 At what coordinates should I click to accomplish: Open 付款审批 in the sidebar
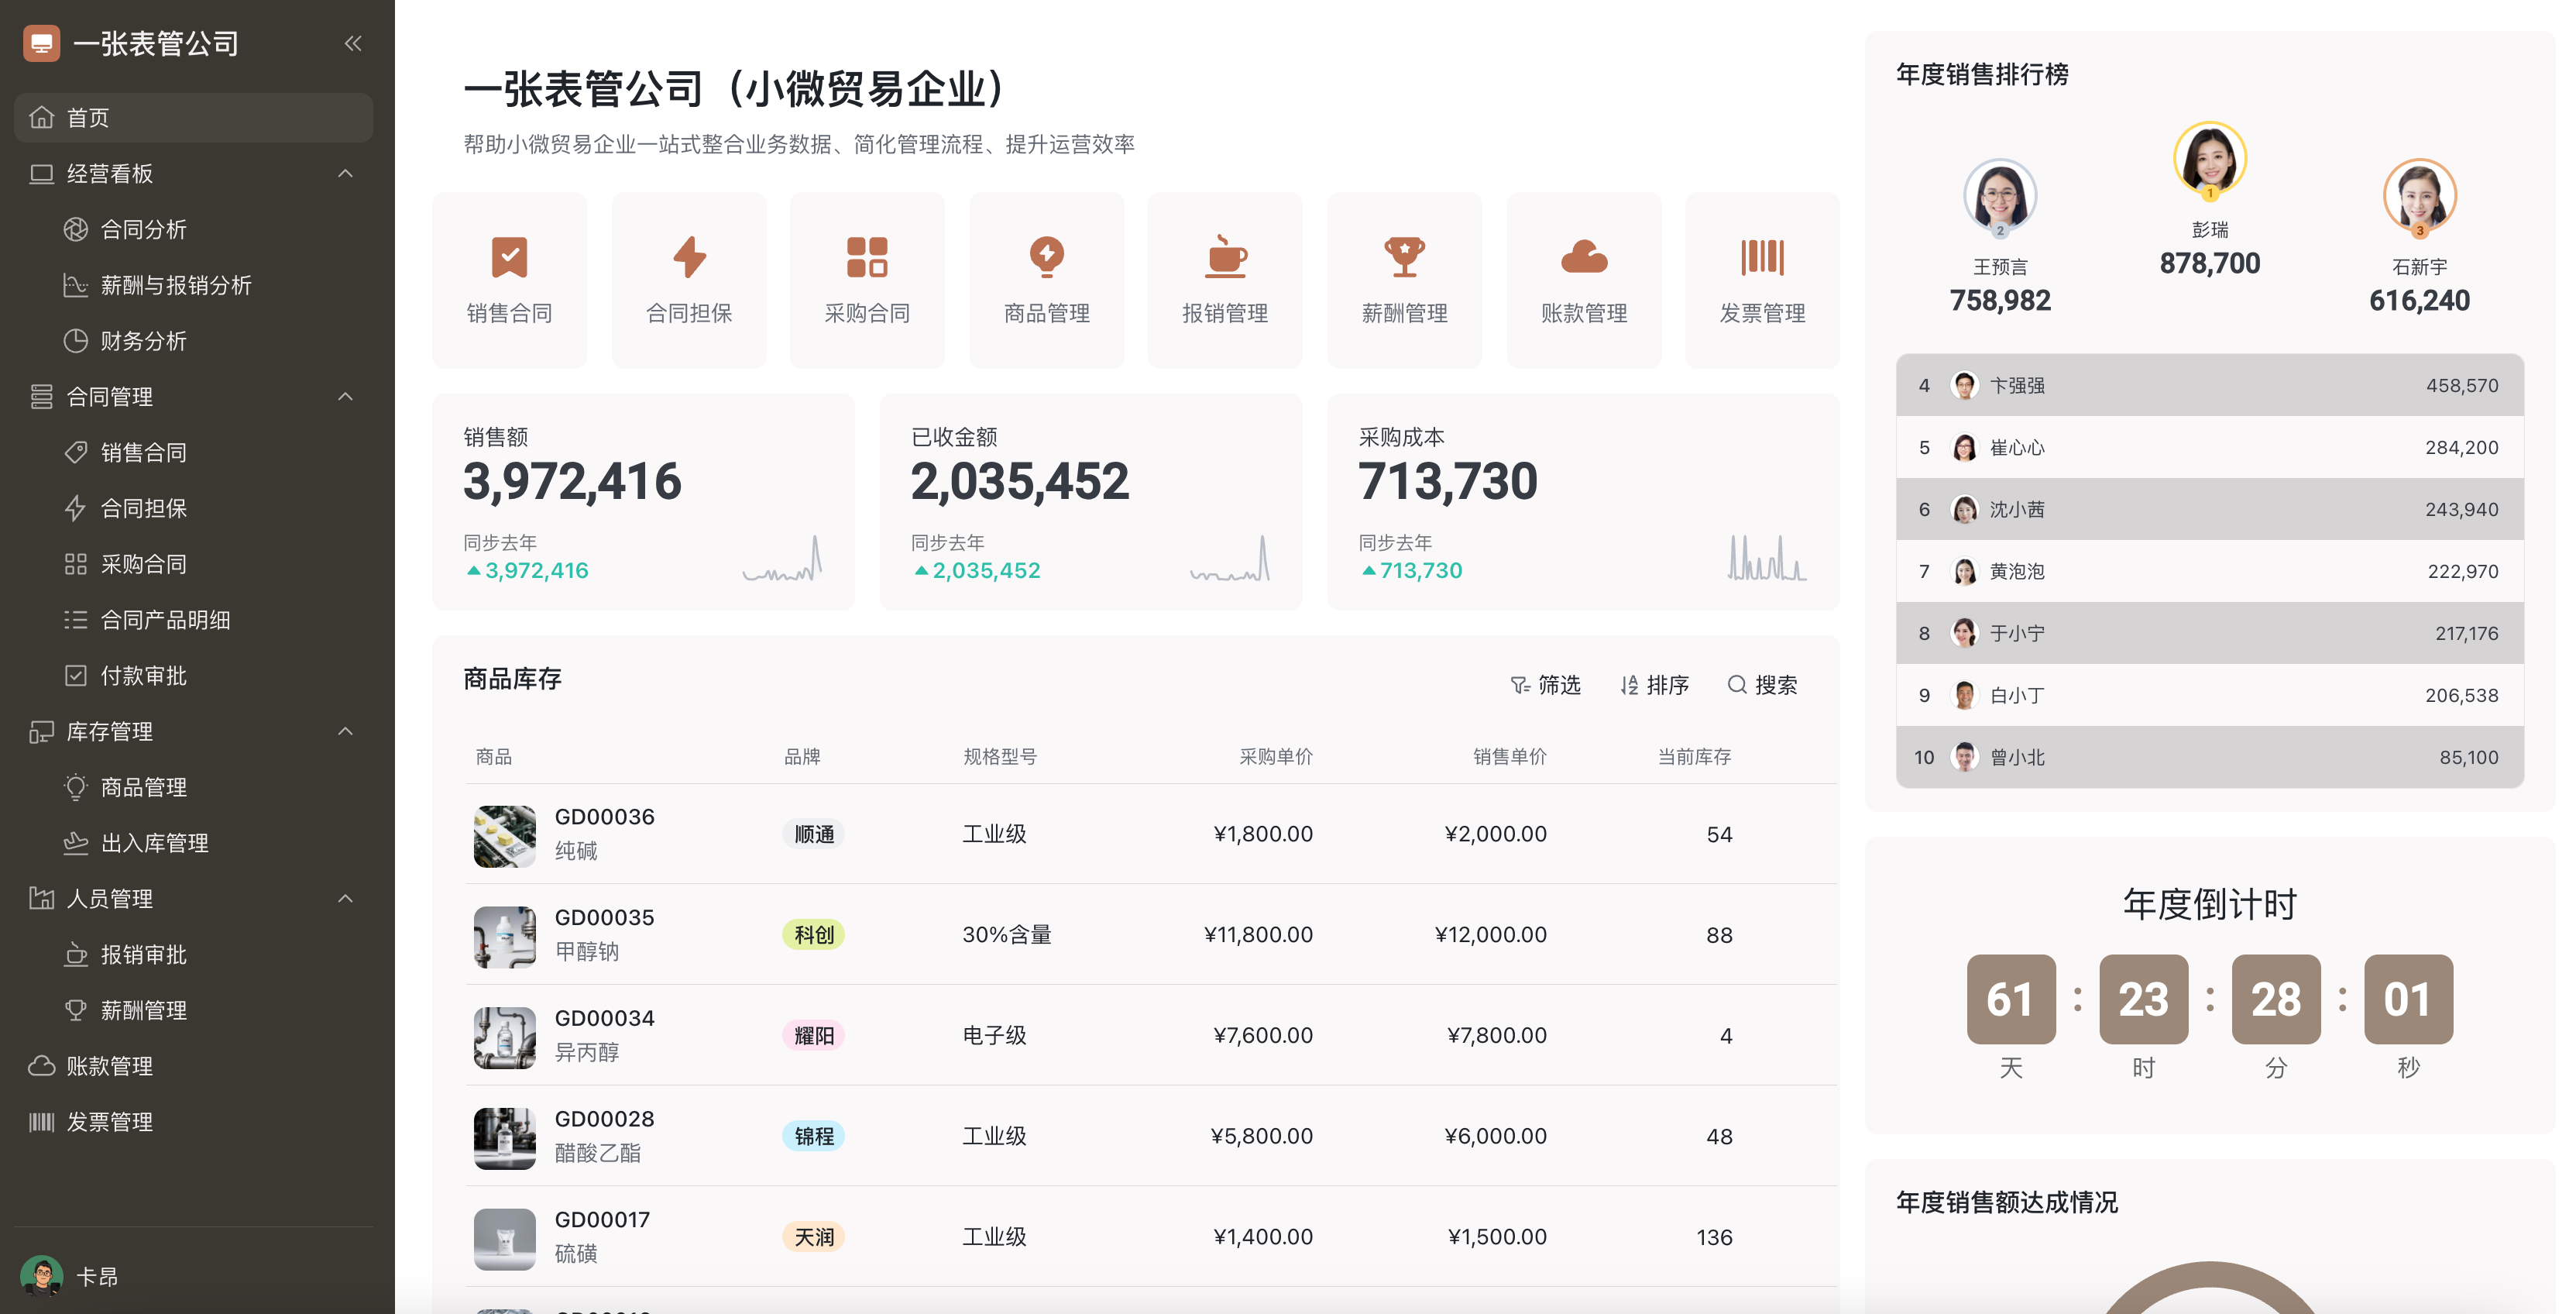tap(144, 676)
